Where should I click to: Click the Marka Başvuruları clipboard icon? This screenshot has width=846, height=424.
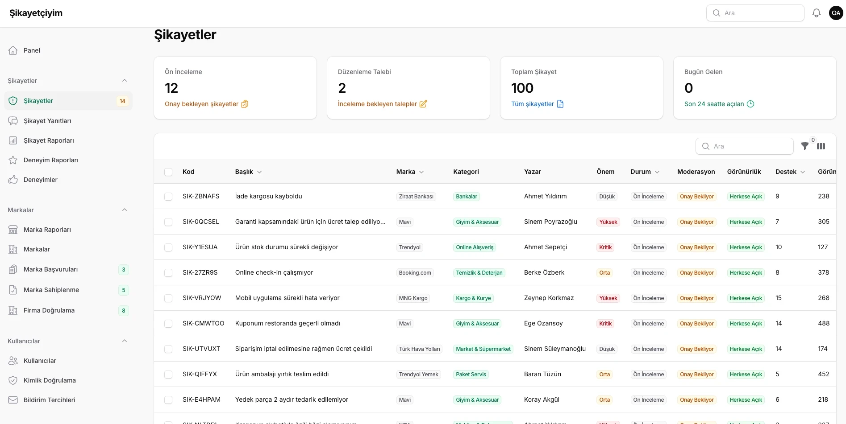point(13,269)
